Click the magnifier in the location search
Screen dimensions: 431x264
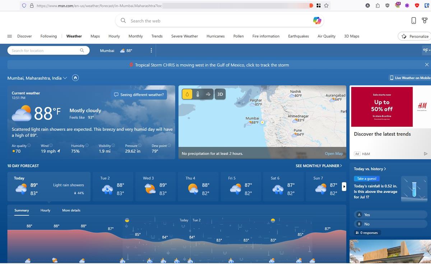click(x=82, y=51)
